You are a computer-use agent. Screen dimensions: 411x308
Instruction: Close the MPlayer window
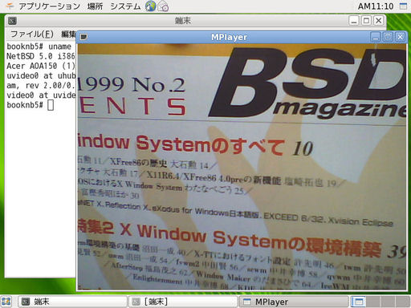(401, 37)
